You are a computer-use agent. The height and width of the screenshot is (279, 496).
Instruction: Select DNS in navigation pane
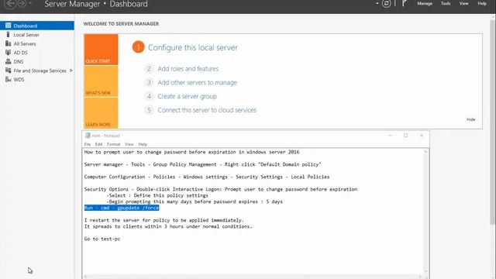[x=37, y=62]
